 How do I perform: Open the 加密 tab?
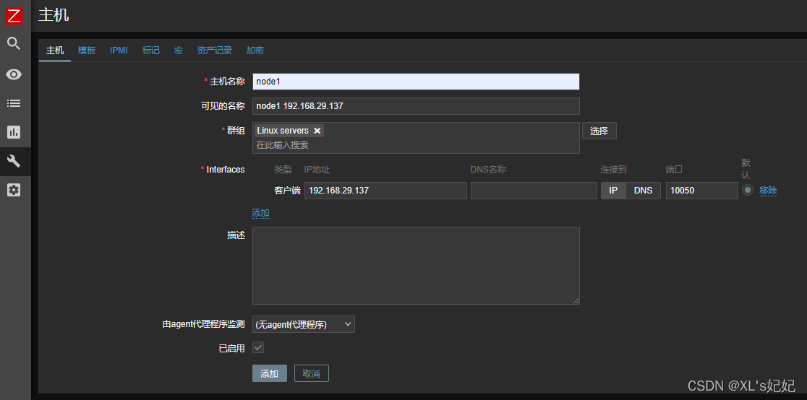255,51
